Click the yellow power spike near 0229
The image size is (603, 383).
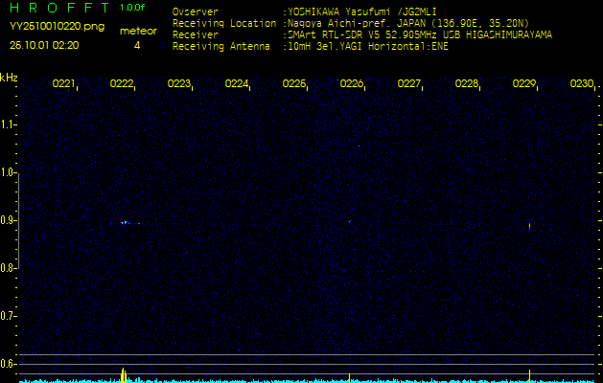(529, 376)
